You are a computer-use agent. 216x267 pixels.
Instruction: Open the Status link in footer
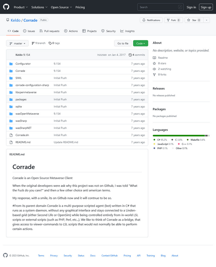(81, 256)
